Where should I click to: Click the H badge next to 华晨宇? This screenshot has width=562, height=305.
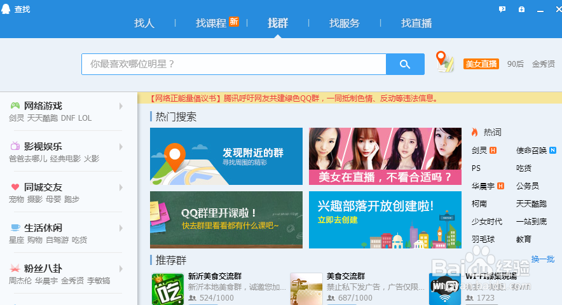(501, 186)
